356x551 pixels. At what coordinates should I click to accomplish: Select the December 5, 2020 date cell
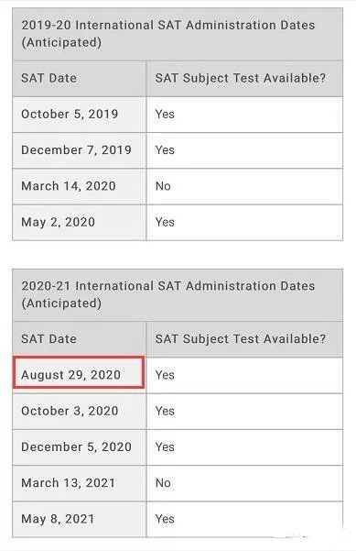tap(80, 447)
